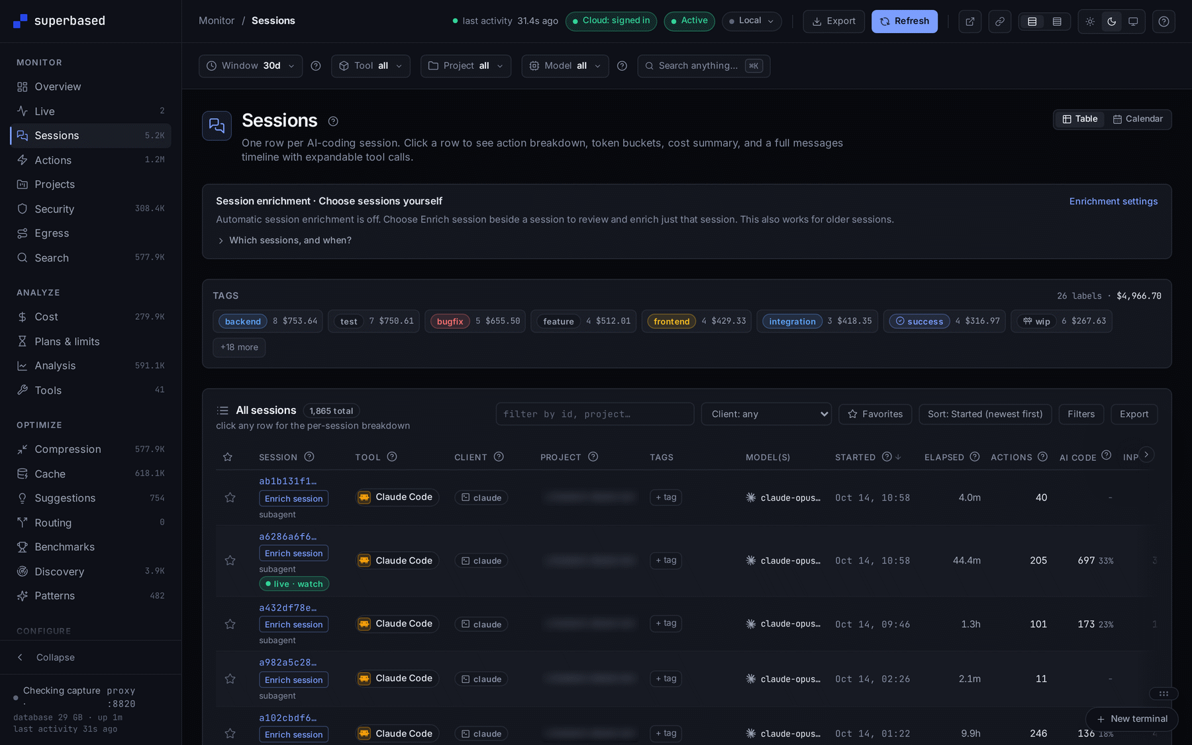The height and width of the screenshot is (745, 1192).
Task: Select the Table view tab
Action: coord(1080,119)
